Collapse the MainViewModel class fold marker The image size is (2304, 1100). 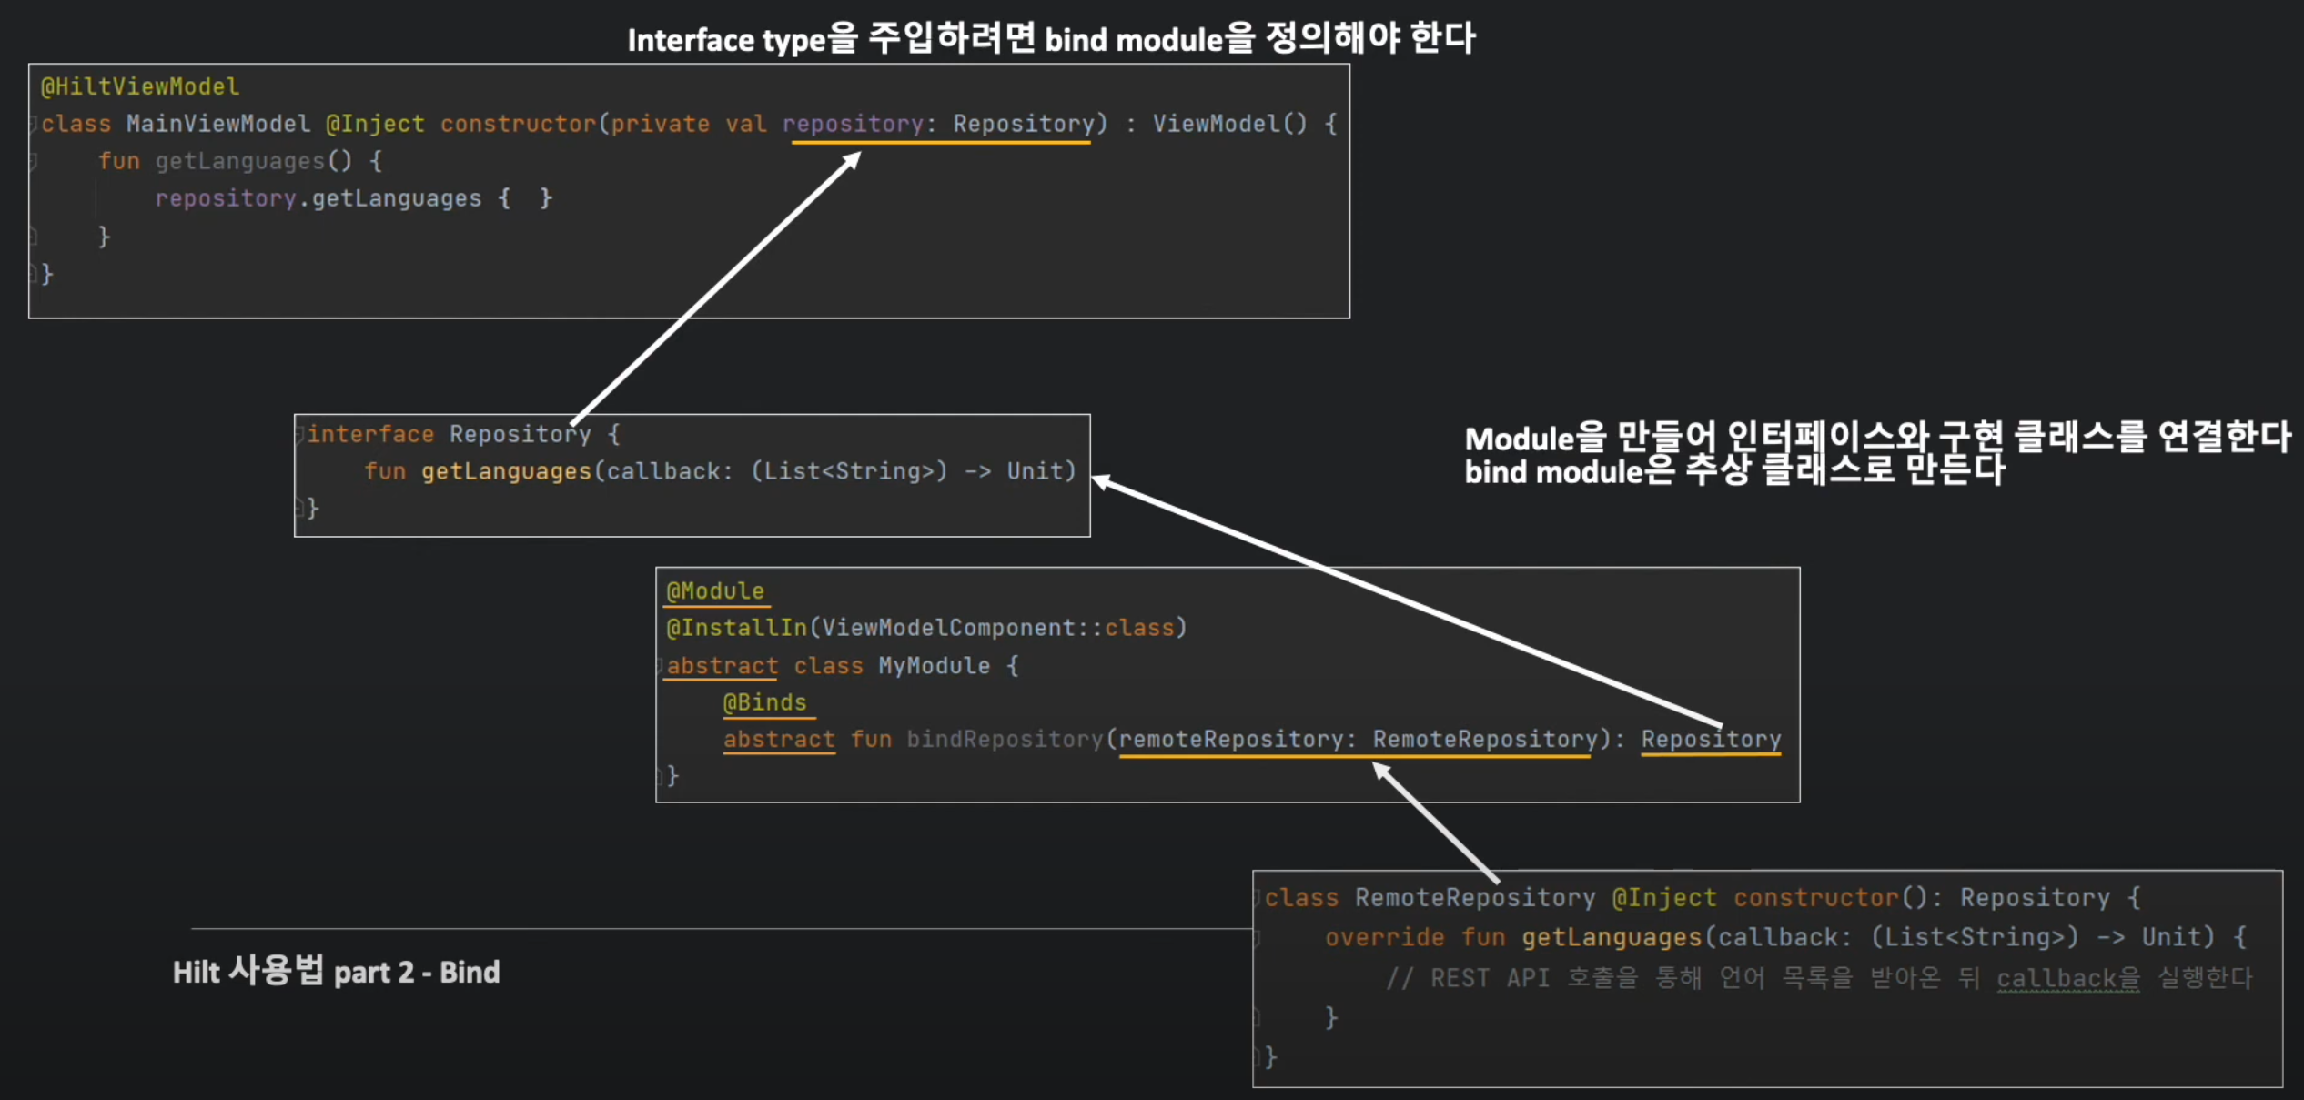pos(34,124)
